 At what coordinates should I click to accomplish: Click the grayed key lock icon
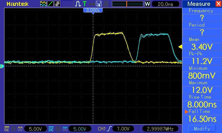point(92,4)
